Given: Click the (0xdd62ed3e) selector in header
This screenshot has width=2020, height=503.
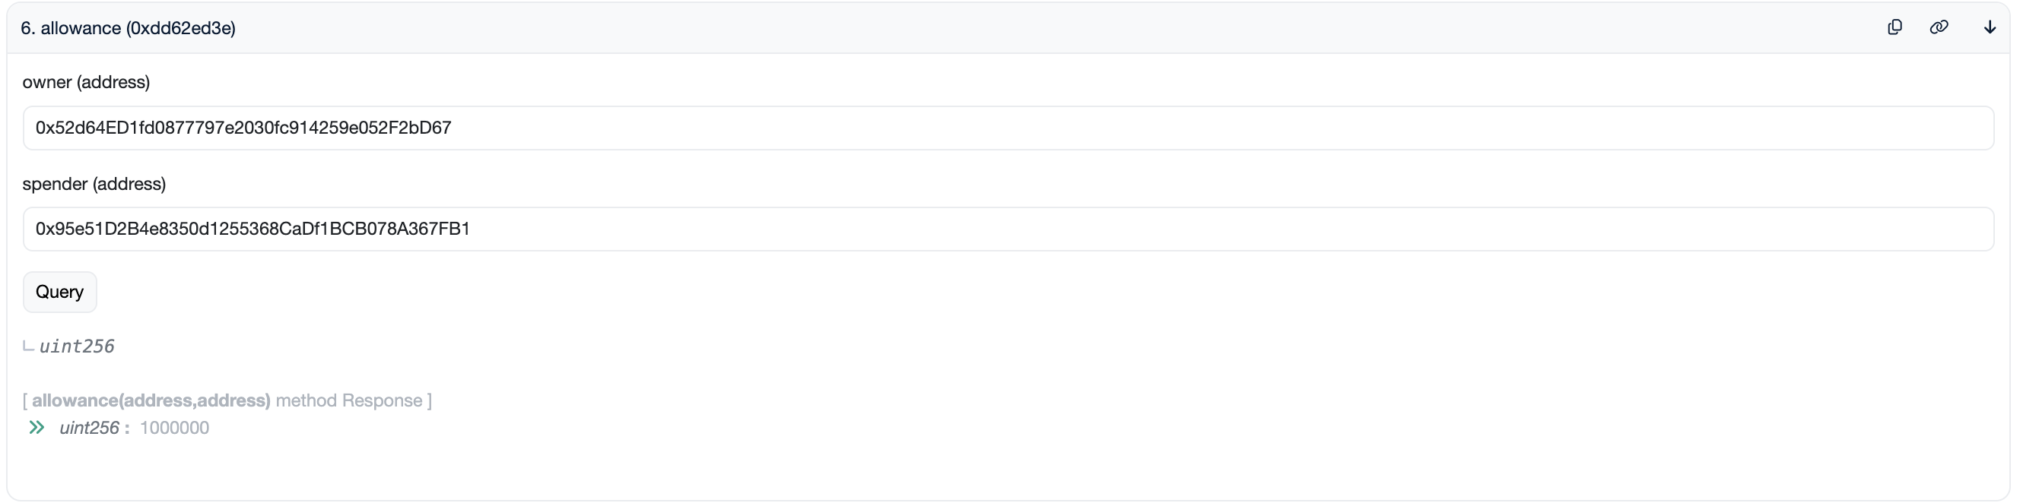Looking at the screenshot, I should (x=181, y=28).
